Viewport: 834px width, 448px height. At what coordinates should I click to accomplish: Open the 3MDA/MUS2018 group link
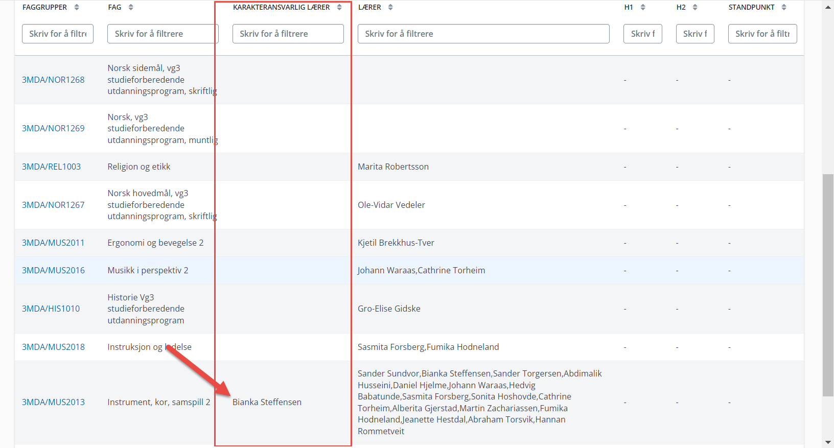tap(53, 347)
